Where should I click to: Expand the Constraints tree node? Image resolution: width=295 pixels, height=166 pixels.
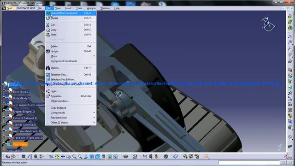point(4,143)
